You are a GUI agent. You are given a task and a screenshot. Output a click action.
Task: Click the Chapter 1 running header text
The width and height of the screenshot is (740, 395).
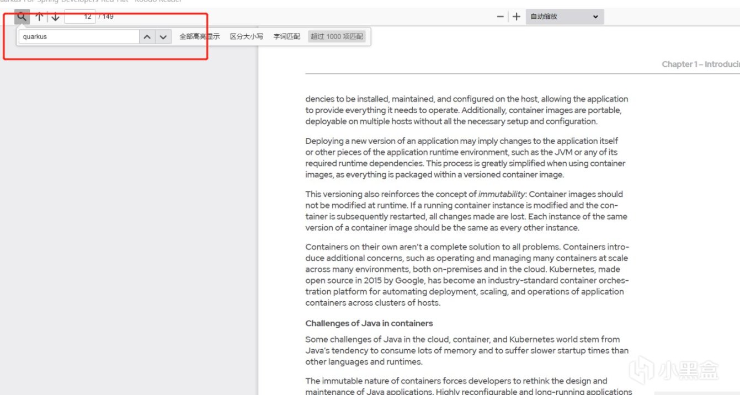point(698,64)
